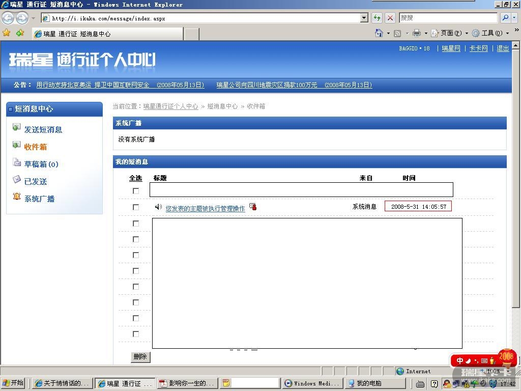Viewport: 521px width, 391px height.
Task: Click the 系统广播 bell icon in the sidebar
Action: point(17,197)
